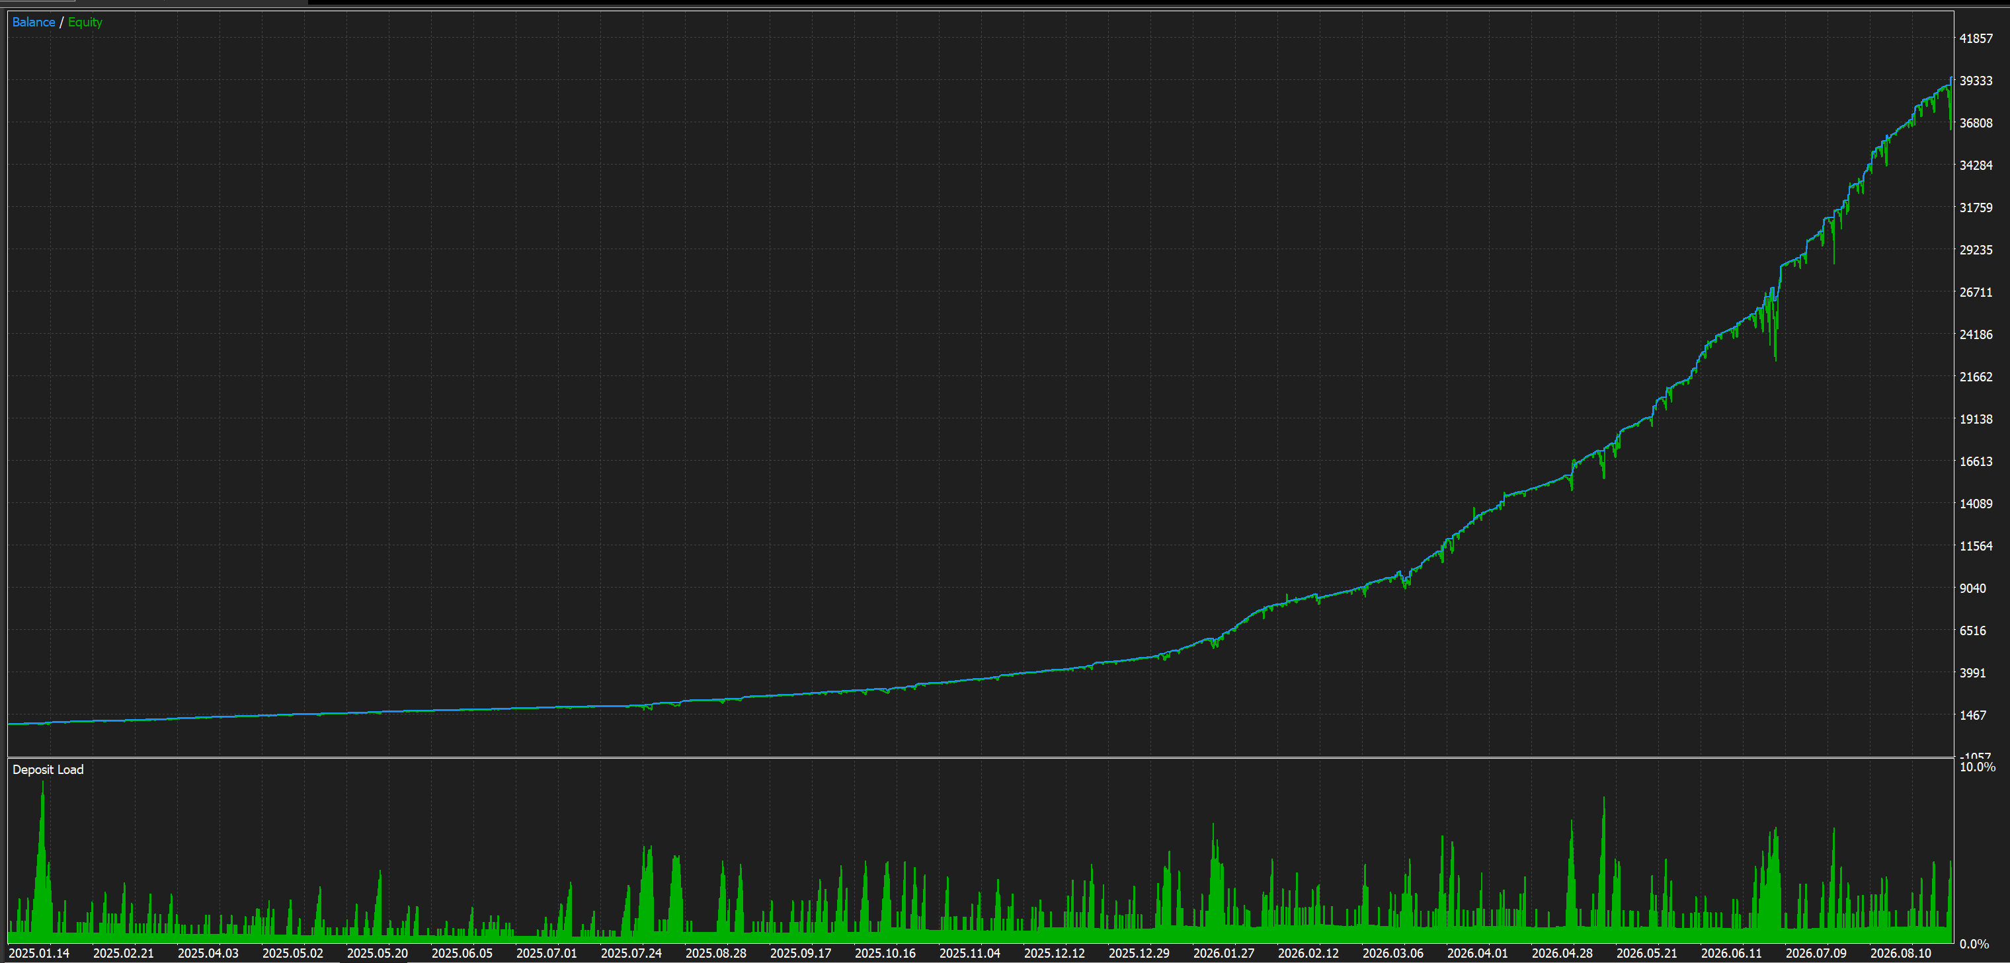This screenshot has height=963, width=2010.
Task: Click the 2025.05.20 date label
Action: click(x=378, y=953)
